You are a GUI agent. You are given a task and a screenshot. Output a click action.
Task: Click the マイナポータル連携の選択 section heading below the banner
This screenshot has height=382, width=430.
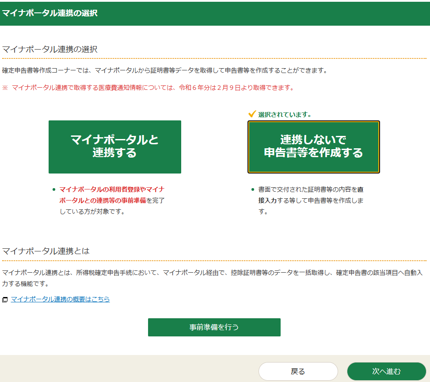click(49, 50)
